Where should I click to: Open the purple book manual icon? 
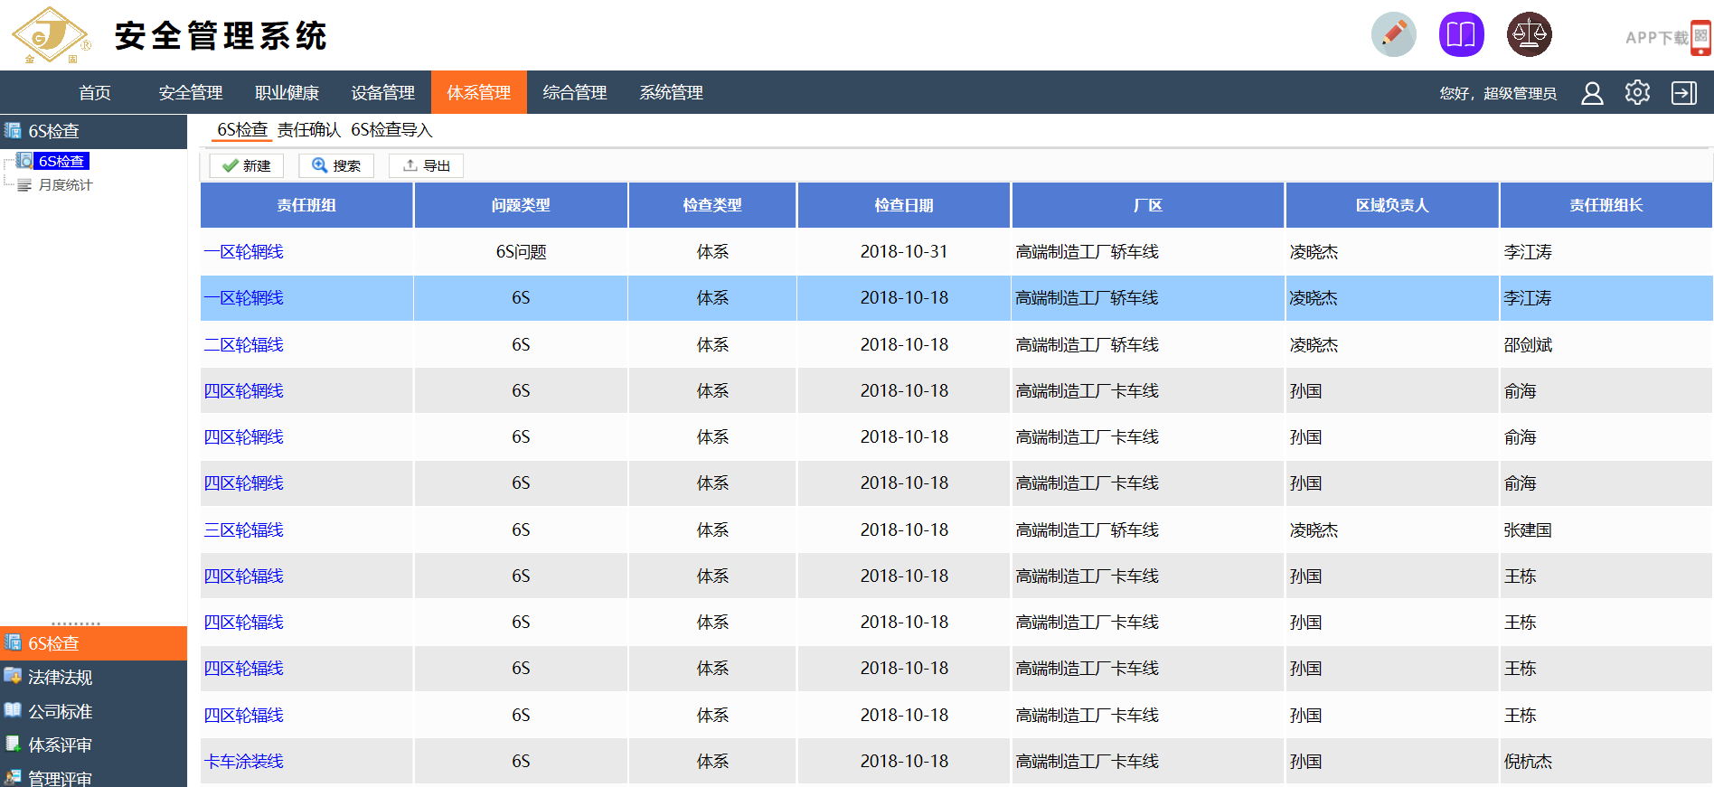point(1461,35)
